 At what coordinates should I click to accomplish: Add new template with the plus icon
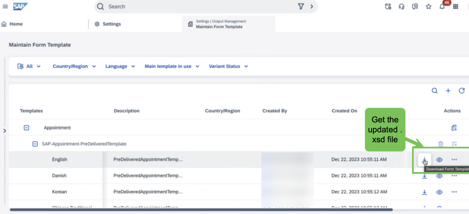point(448,91)
